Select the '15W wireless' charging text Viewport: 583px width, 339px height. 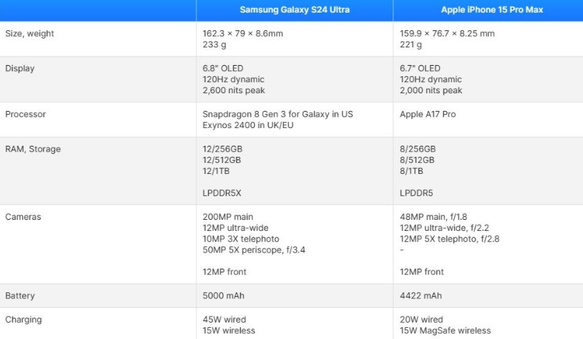tap(229, 331)
